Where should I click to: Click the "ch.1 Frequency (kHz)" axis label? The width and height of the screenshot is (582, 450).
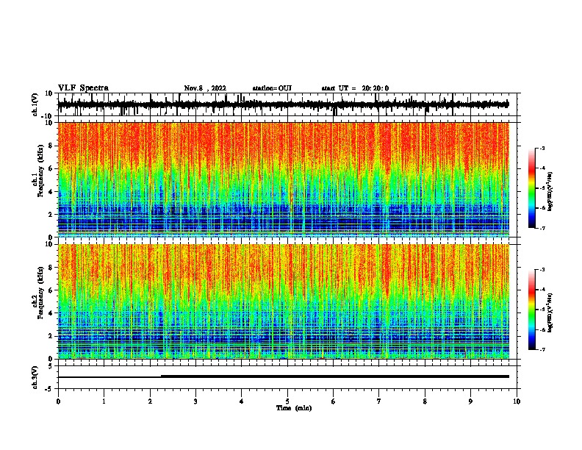coord(38,171)
